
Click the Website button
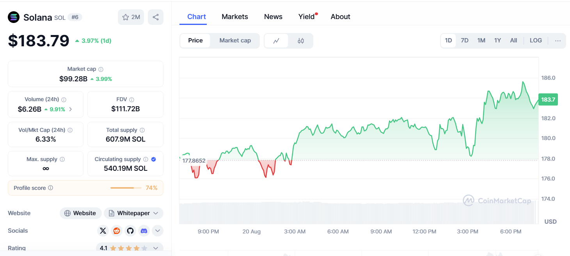point(80,213)
